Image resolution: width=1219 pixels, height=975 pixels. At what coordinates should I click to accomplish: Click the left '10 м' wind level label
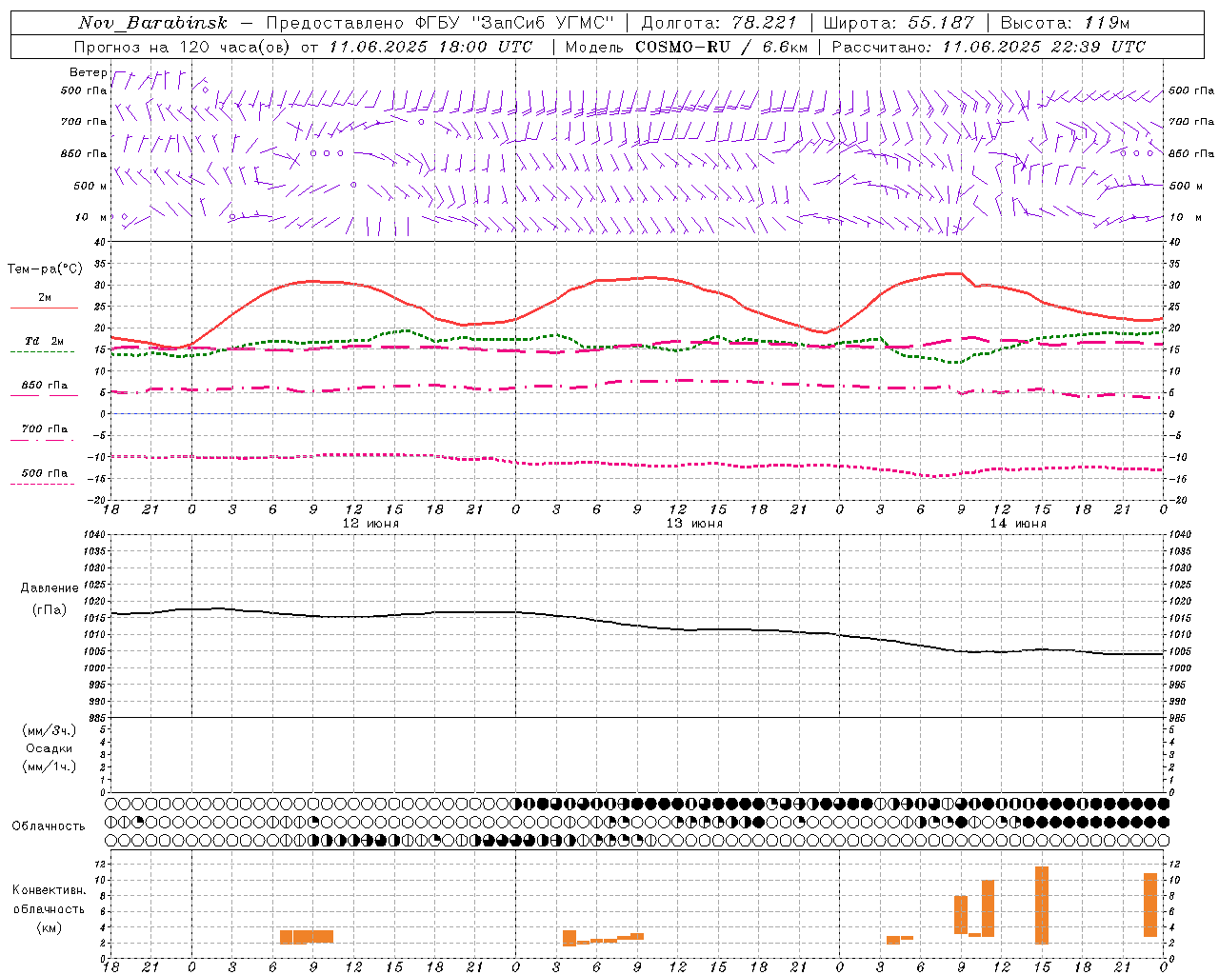[90, 217]
